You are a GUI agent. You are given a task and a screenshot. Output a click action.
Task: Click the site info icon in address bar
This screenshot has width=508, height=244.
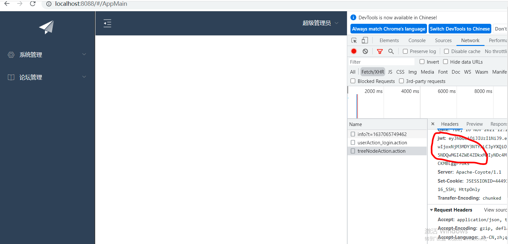point(49,4)
